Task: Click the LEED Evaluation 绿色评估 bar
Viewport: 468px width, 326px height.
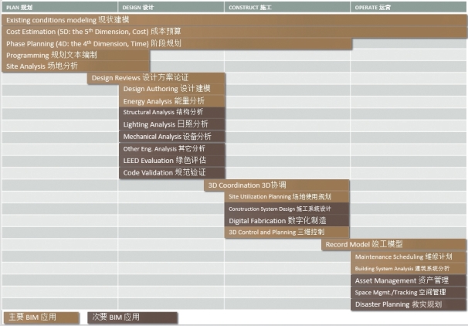Action: pyautogui.click(x=172, y=161)
